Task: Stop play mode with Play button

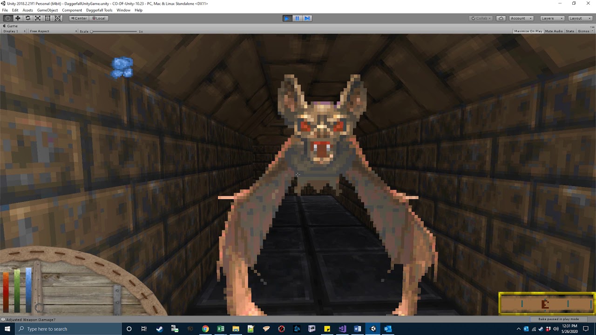Action: [287, 18]
